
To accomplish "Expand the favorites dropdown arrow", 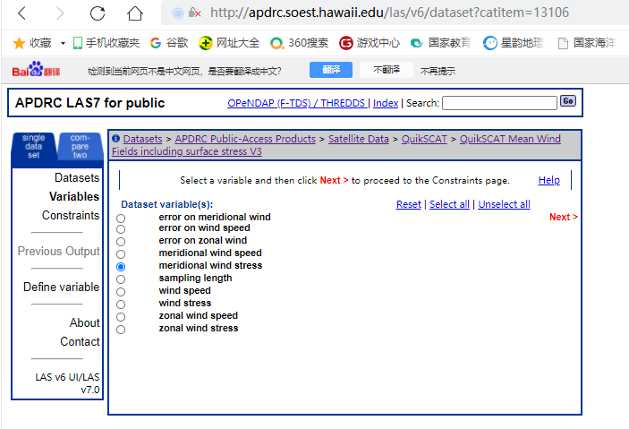I will tap(63, 43).
